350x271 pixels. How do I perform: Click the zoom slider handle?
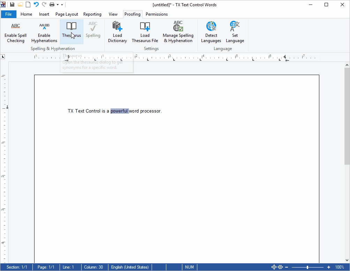coord(307,267)
